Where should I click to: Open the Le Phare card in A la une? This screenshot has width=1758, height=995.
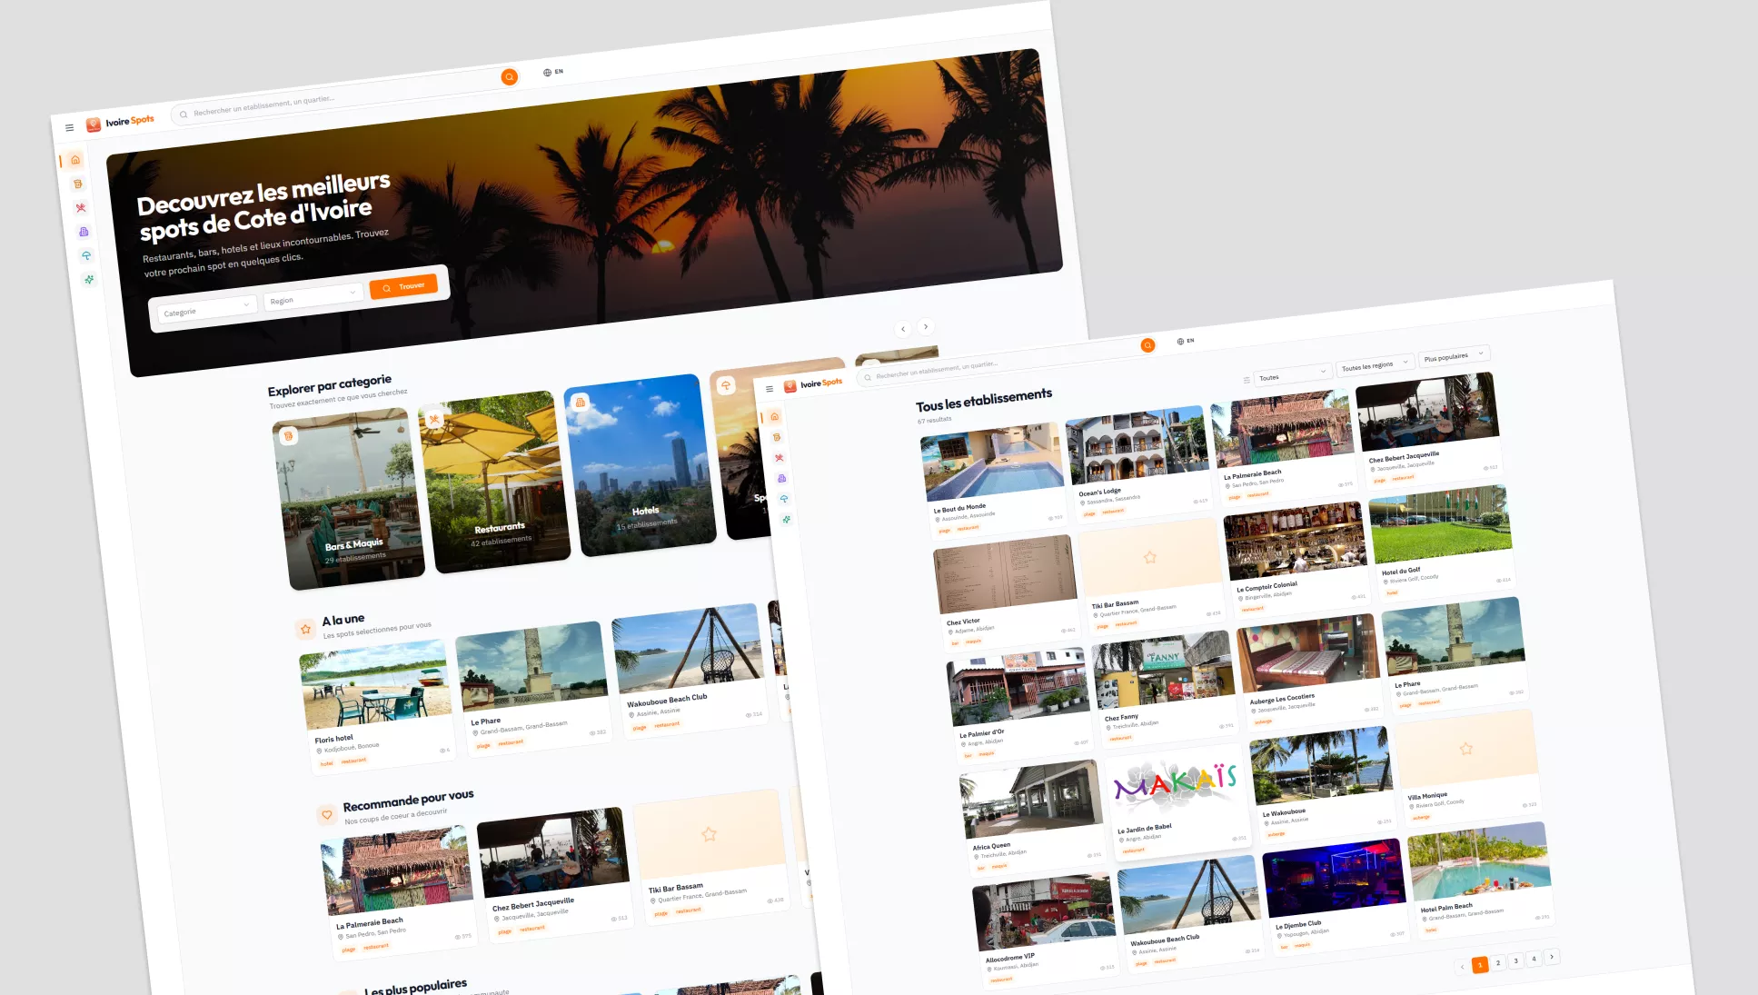coord(533,688)
